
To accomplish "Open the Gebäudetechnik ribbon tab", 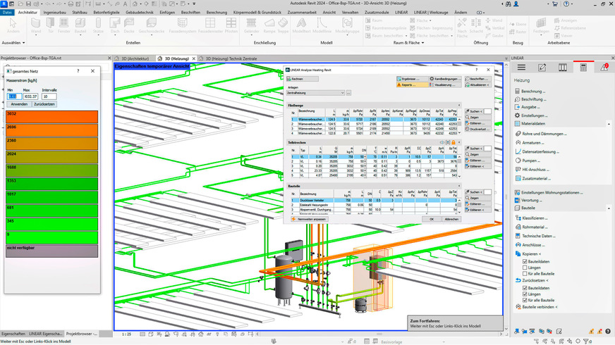I will [x=140, y=13].
